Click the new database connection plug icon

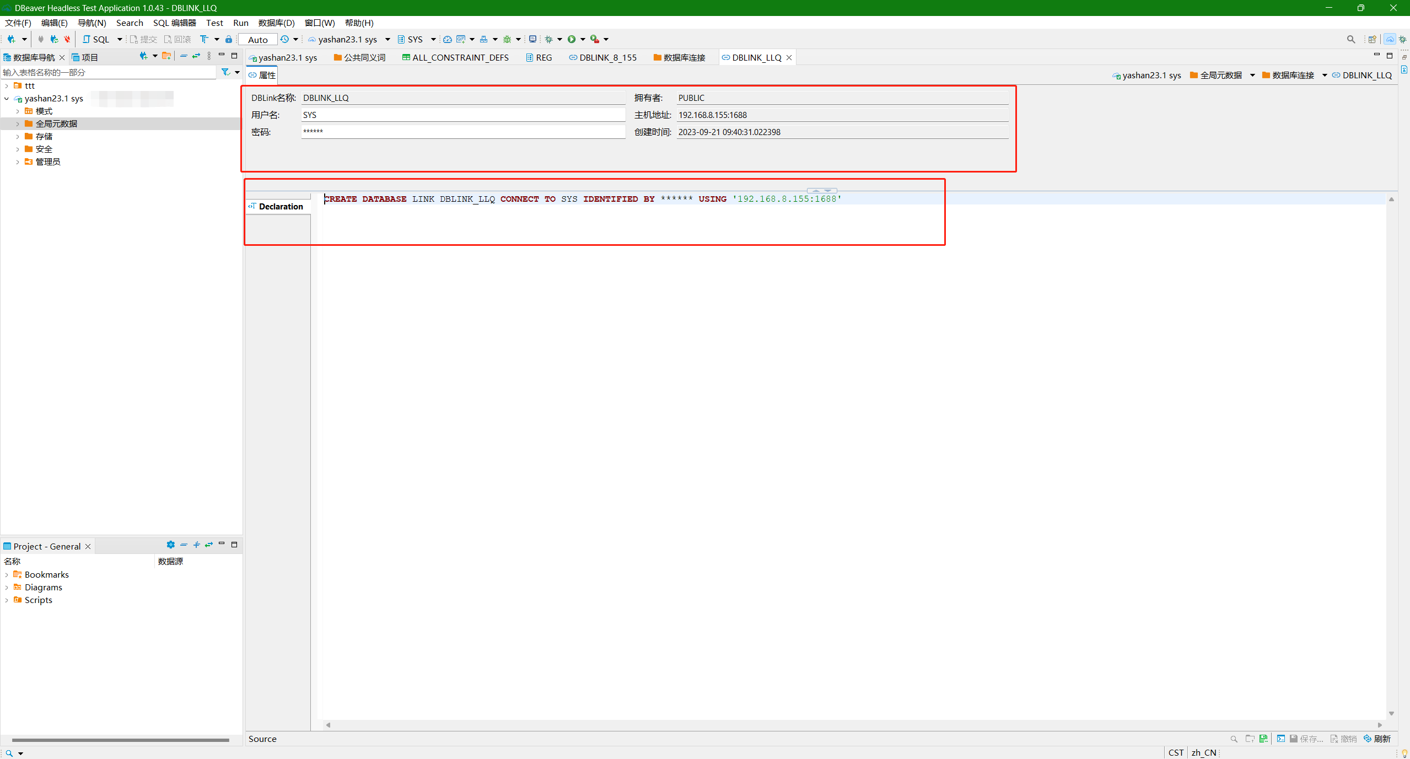pyautogui.click(x=11, y=39)
